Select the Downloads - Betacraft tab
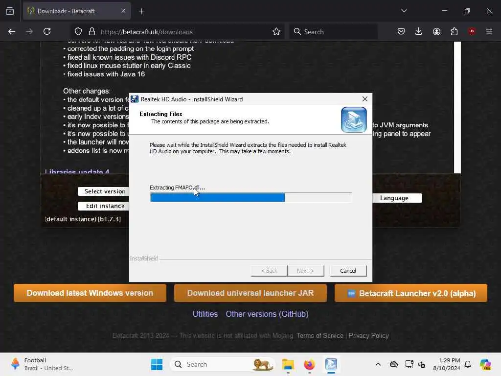 tap(77, 11)
